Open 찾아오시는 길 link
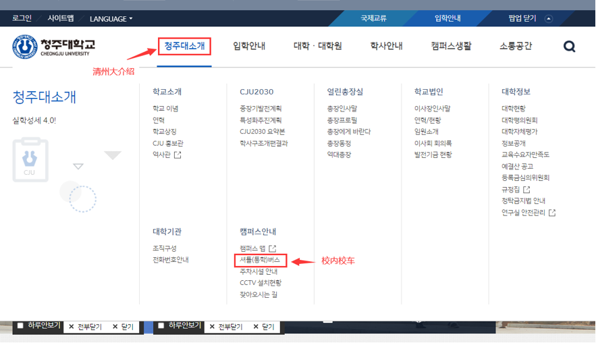Viewport: 596px width, 343px height. click(259, 294)
